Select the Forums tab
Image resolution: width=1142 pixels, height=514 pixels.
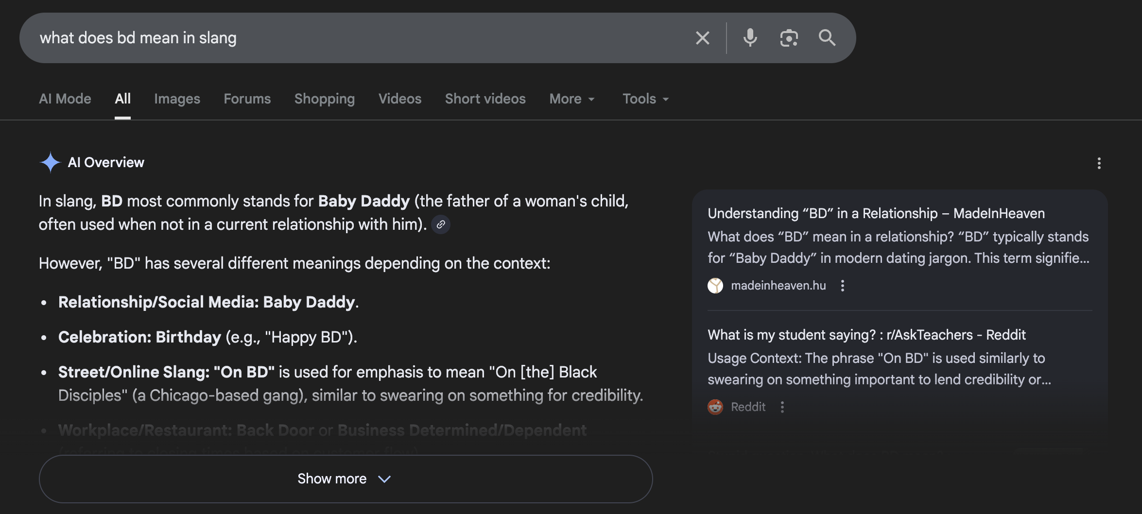tap(247, 99)
